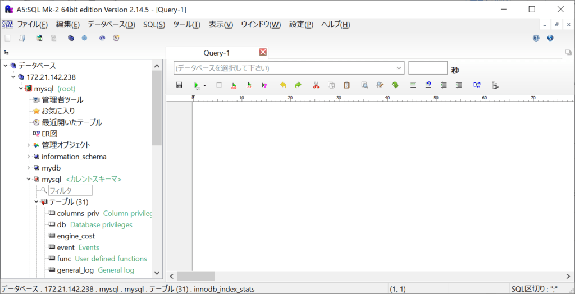The height and width of the screenshot is (294, 575).
Task: Click the blue query designer boxes icon
Action: pos(477,85)
